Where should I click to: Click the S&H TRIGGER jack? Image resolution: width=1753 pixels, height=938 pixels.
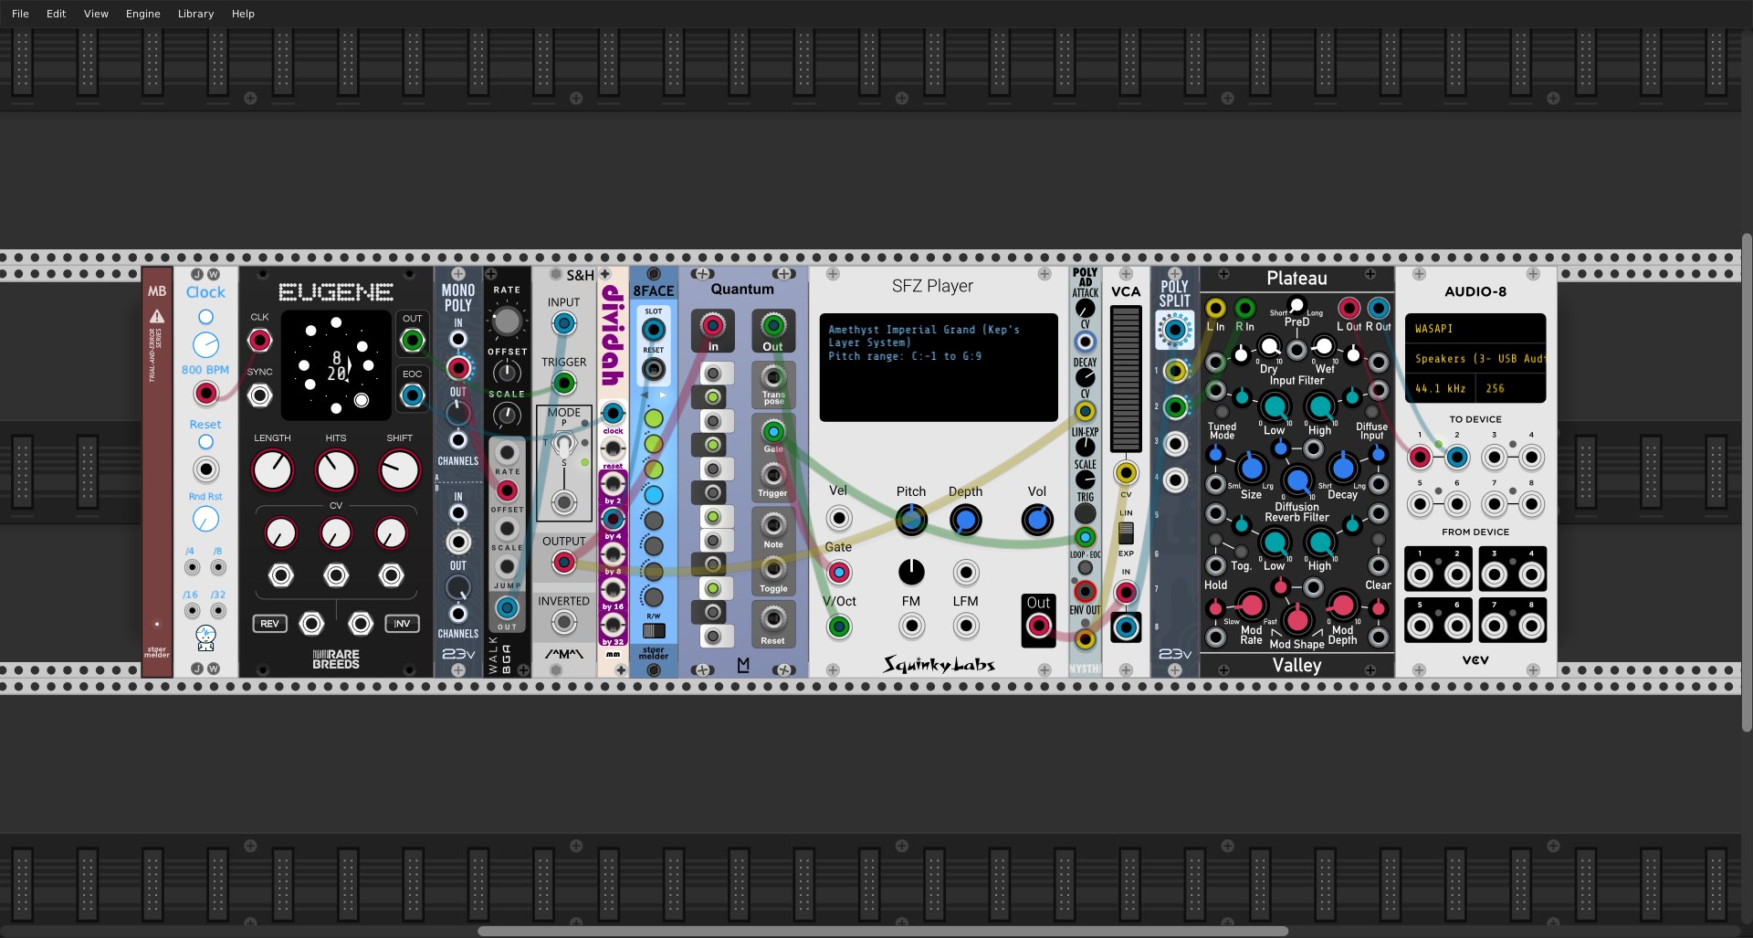point(564,384)
